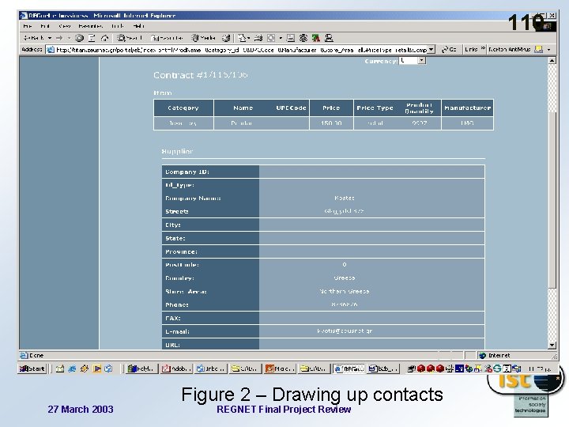Expand the Links toolbar chevron
The width and height of the screenshot is (569, 427).
(484, 49)
